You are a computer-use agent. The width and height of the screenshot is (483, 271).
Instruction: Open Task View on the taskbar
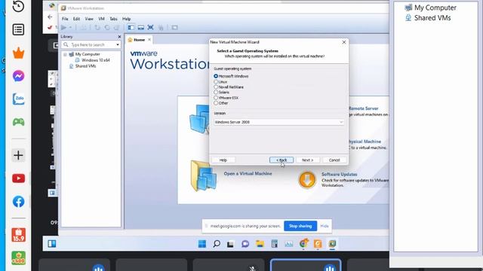coord(230,244)
